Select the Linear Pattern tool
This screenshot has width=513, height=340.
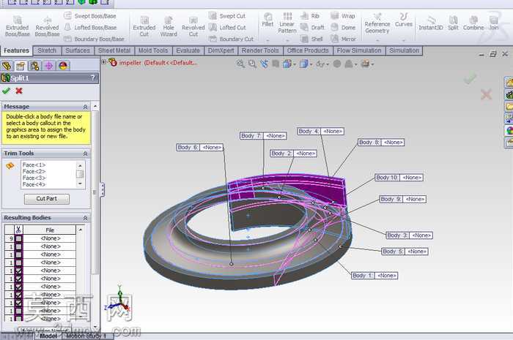tap(287, 23)
